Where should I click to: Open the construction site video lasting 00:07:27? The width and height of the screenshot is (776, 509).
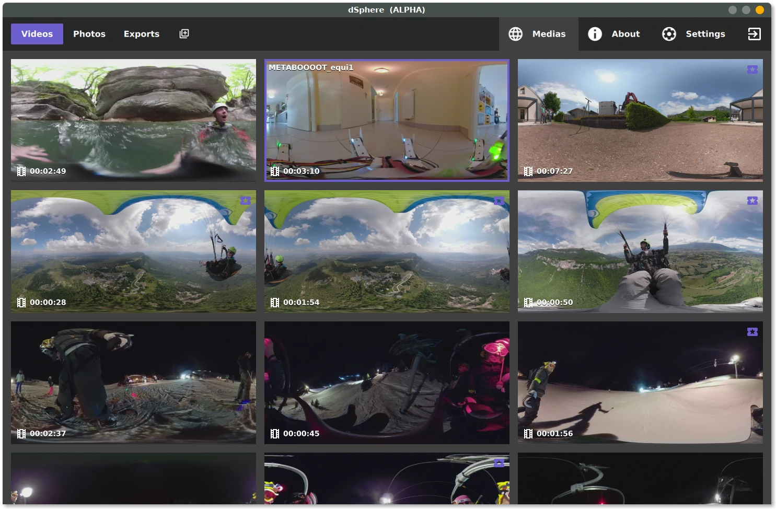640,120
